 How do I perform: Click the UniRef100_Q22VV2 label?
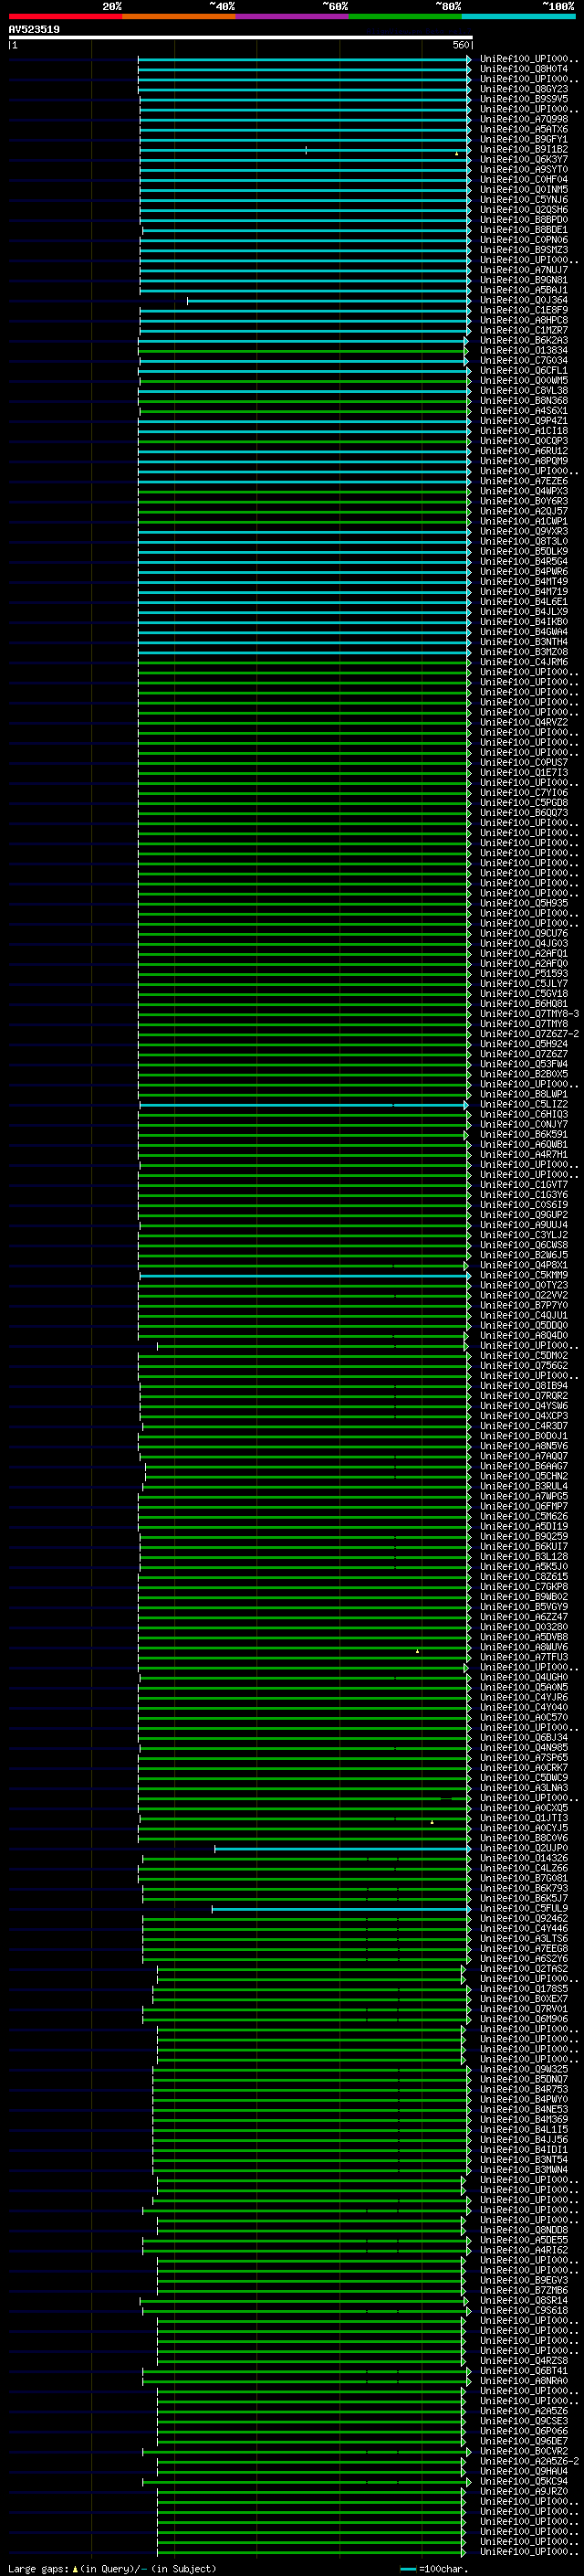[524, 1295]
